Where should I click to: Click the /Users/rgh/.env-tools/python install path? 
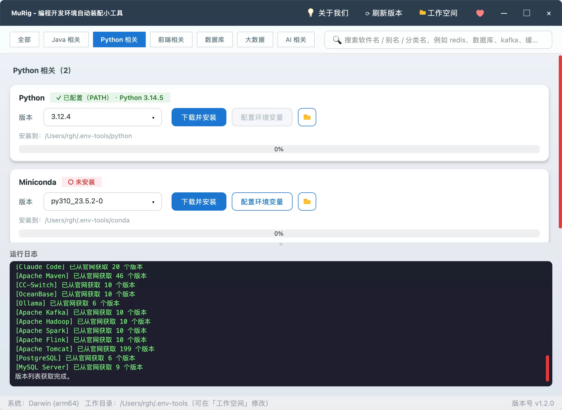click(x=88, y=136)
